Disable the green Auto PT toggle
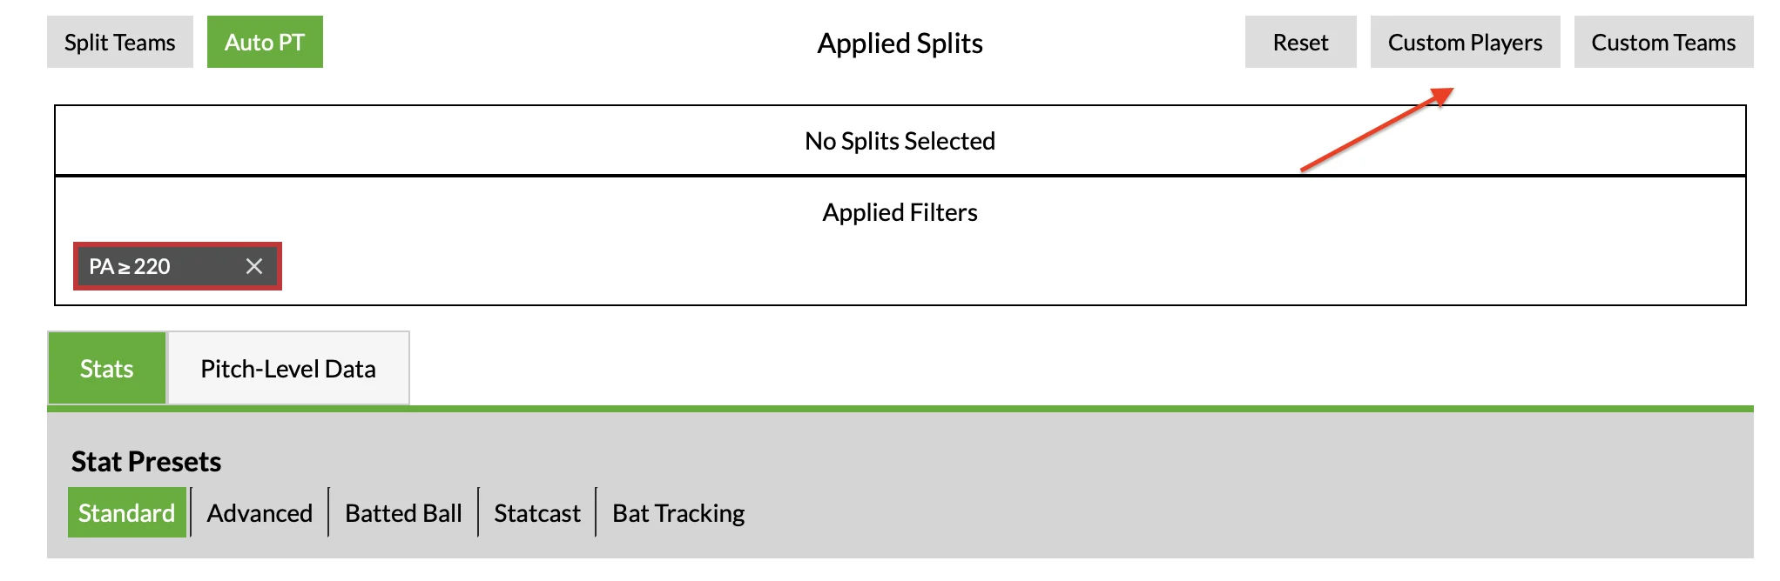 coord(265,42)
